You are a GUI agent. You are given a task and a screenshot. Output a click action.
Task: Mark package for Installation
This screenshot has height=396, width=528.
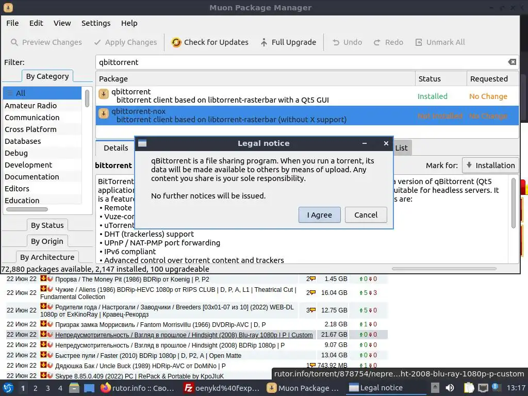coord(490,166)
